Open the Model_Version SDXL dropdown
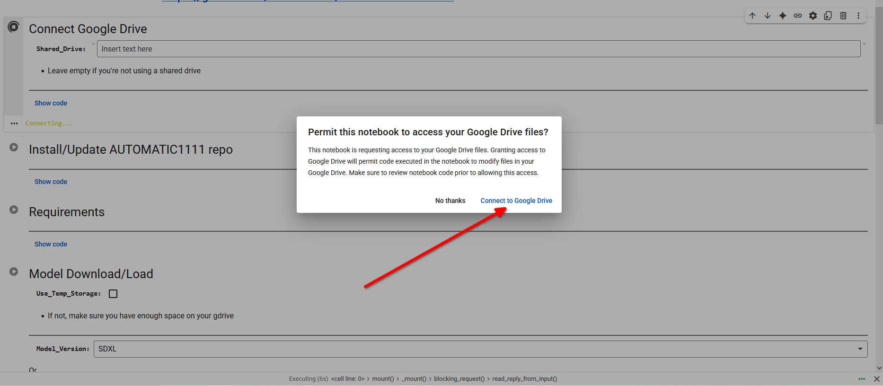This screenshot has height=386, width=883. click(480, 349)
